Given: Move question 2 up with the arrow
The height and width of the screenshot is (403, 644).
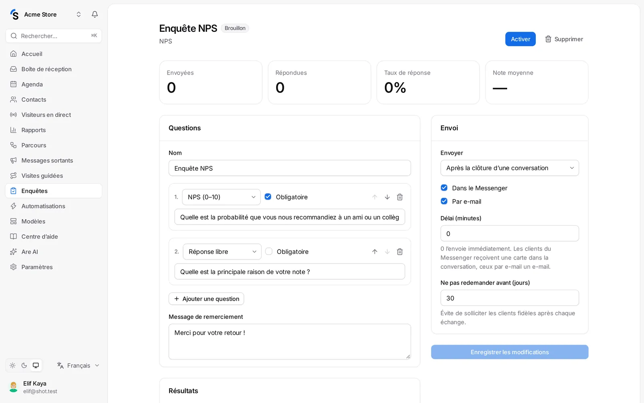Looking at the screenshot, I should click(375, 251).
